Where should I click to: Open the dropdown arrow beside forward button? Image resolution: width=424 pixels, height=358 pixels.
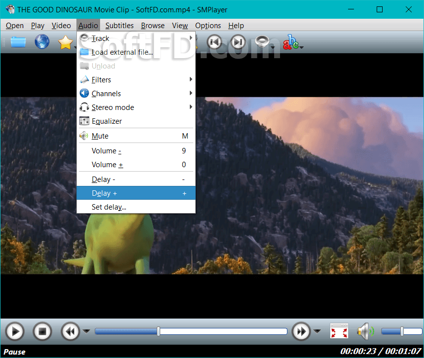pos(317,331)
